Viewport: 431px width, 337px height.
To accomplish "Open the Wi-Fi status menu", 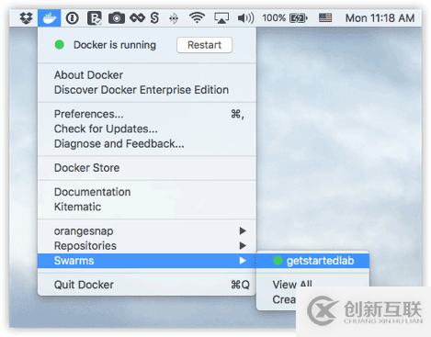I will pos(197,18).
